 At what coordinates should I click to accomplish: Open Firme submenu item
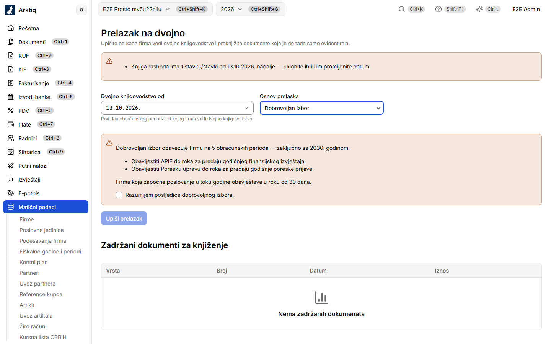[x=27, y=219]
